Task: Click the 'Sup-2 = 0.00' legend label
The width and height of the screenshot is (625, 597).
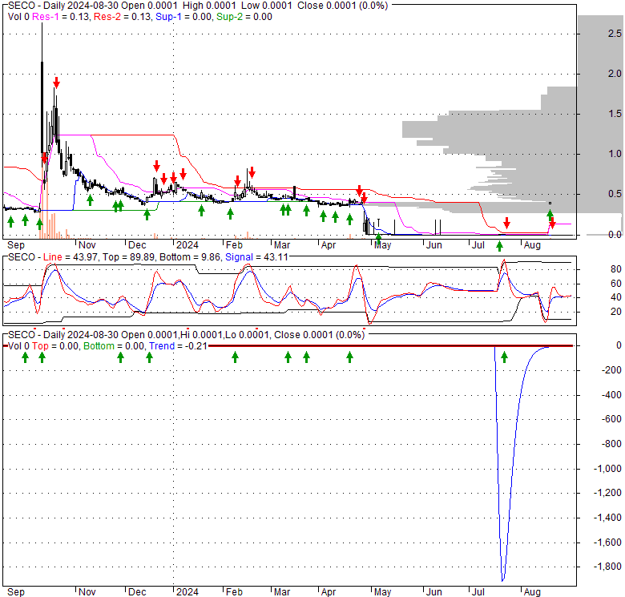Action: point(244,17)
